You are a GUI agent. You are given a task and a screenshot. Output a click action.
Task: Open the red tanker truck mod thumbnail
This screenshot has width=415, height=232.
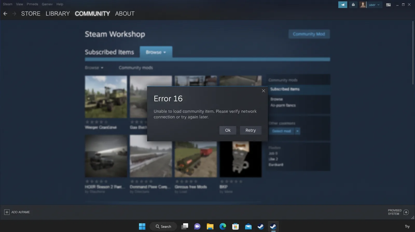coord(196,159)
